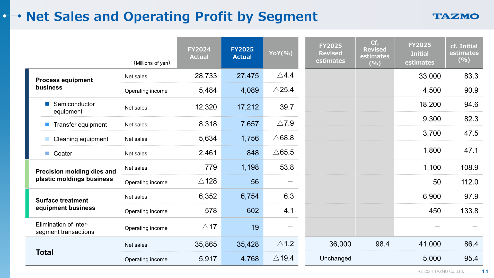
Task: Click the value 5,484 operating income
Action: [208, 90]
